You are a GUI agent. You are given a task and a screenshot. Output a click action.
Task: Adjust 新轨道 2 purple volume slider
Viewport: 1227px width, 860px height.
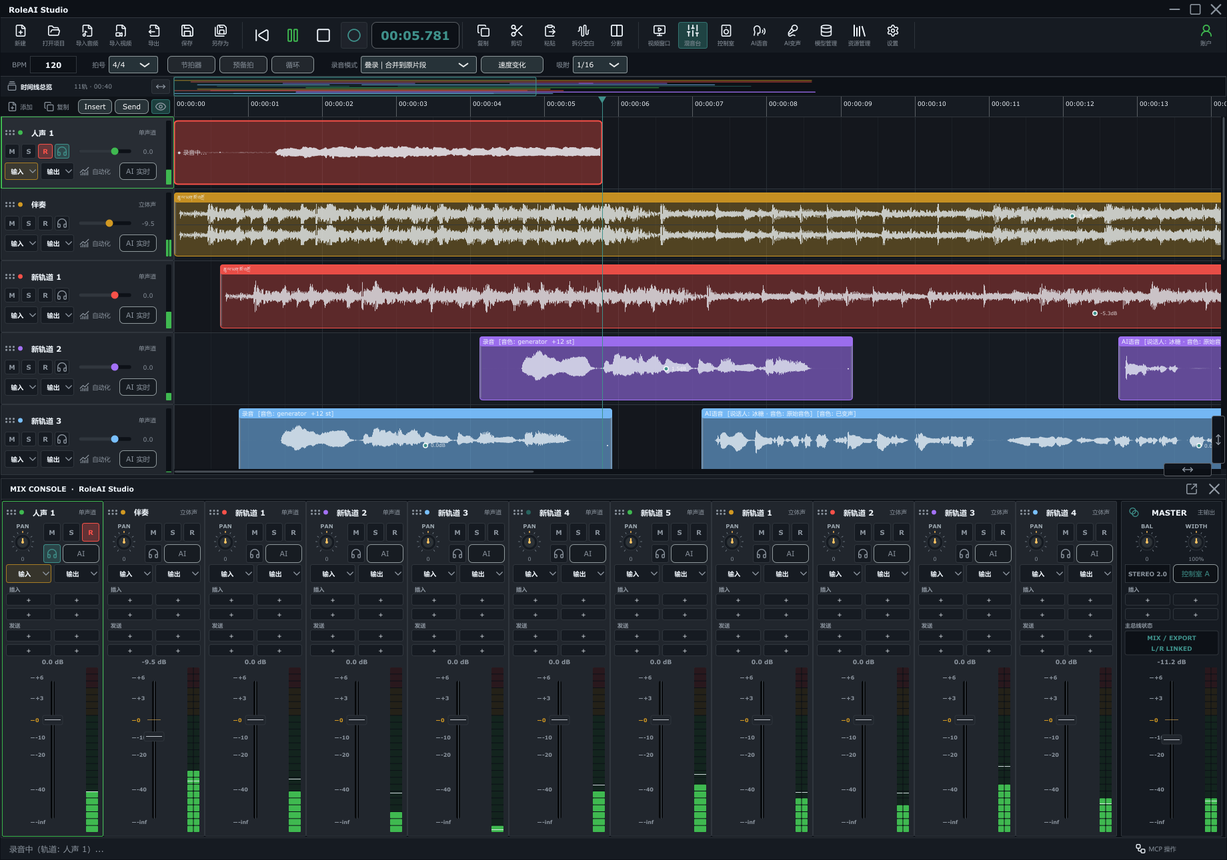115,367
